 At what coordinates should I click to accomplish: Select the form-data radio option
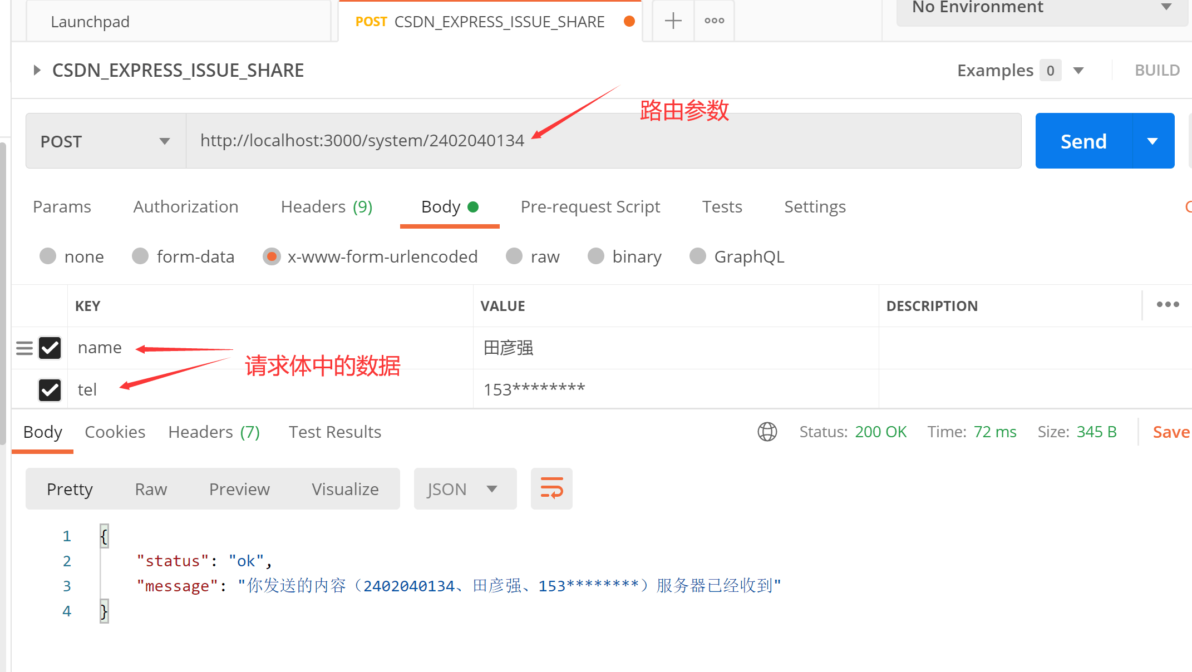140,256
